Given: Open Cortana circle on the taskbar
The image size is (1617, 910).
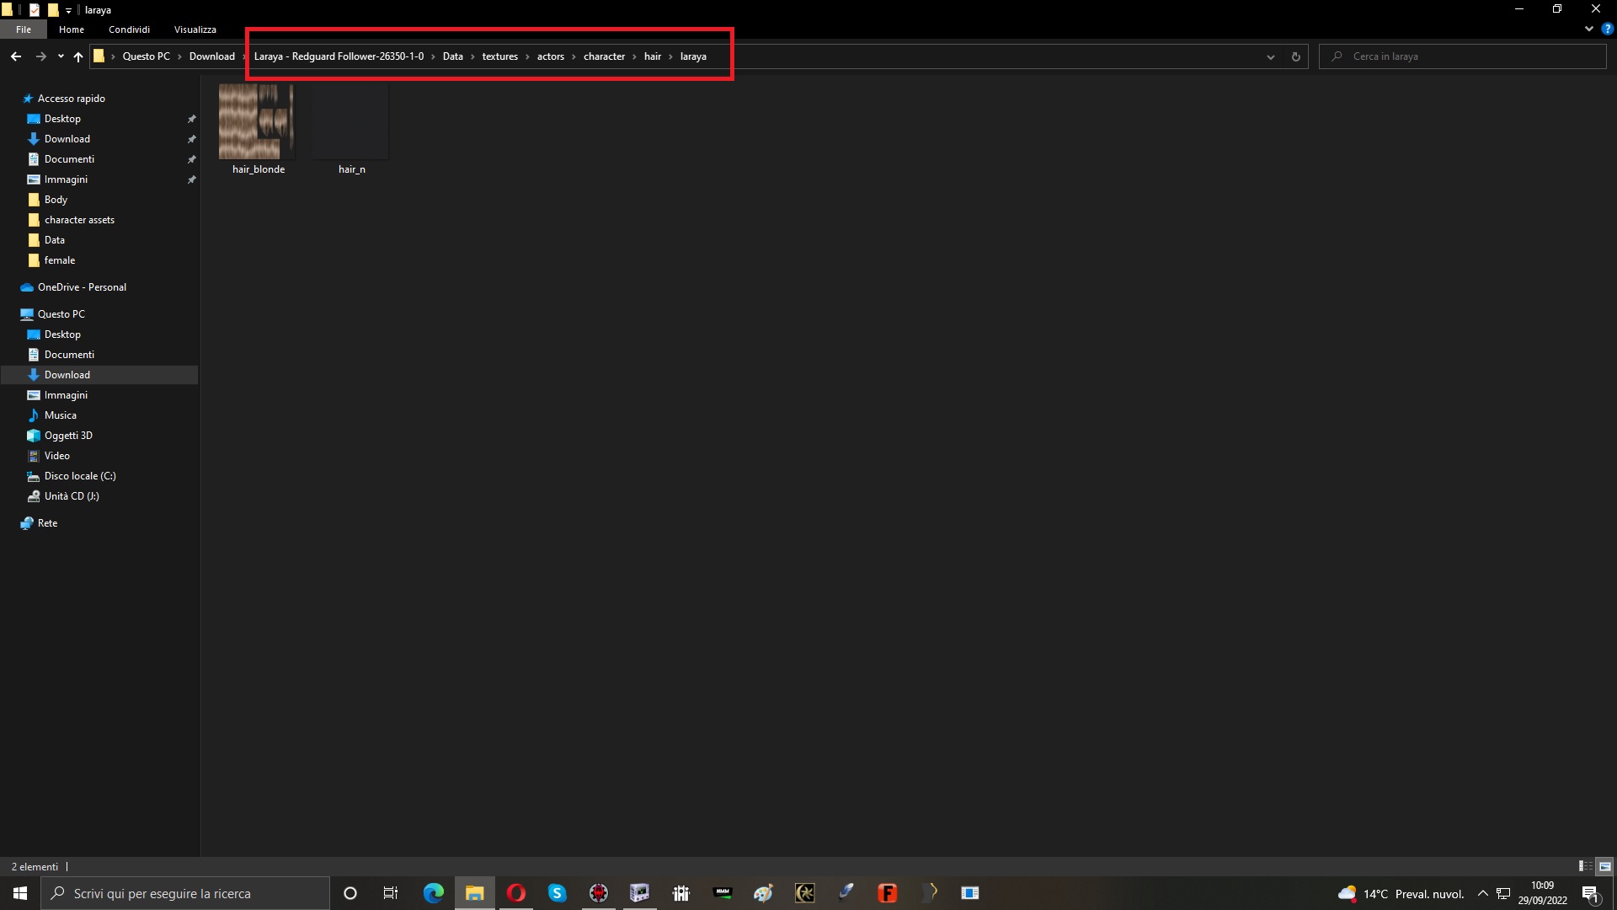Looking at the screenshot, I should click(x=350, y=893).
